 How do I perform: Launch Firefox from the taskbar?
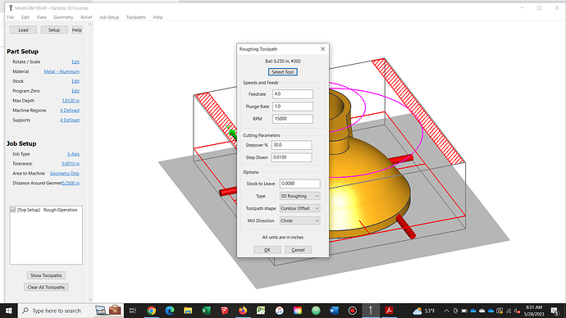tap(243, 311)
